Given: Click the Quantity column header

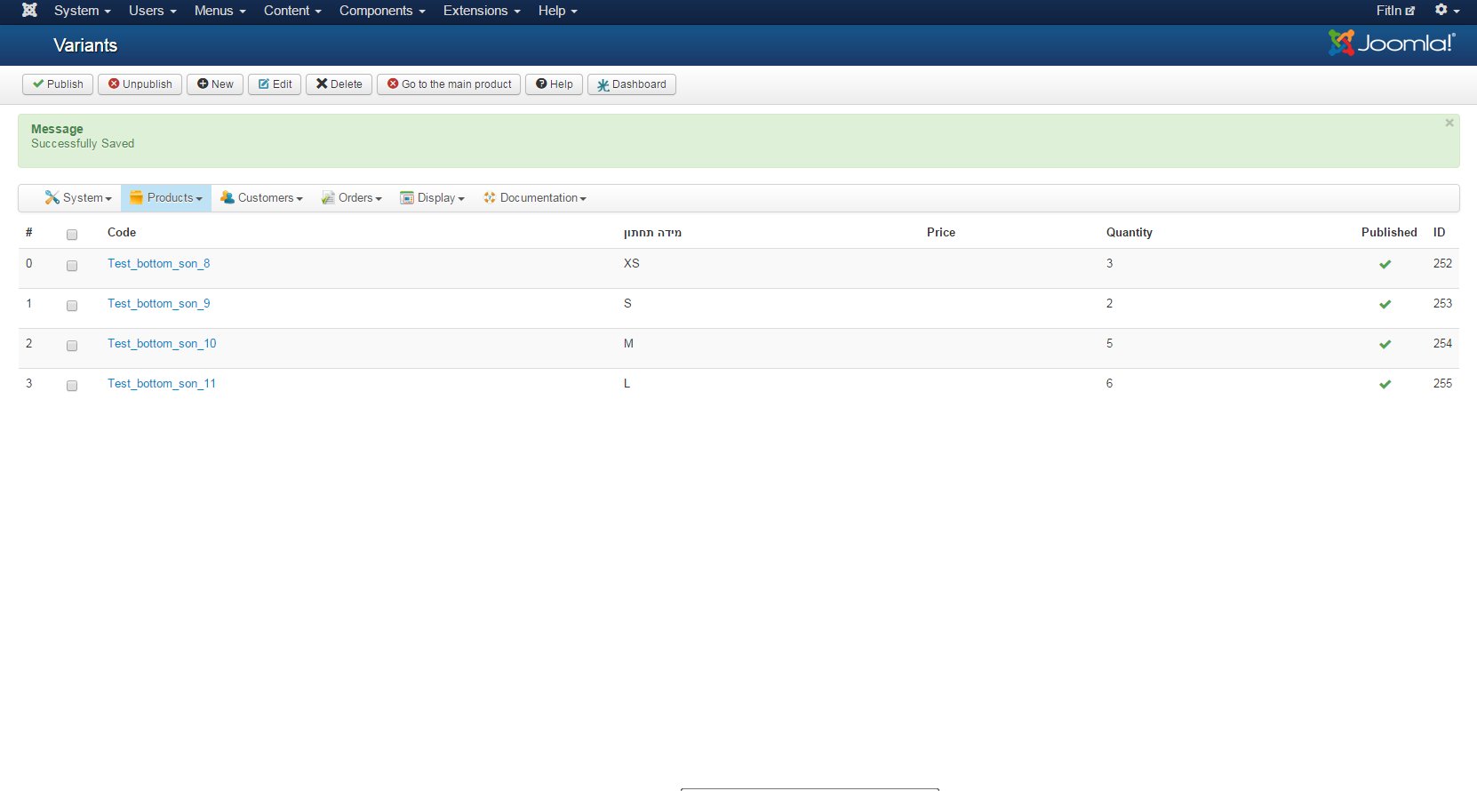Looking at the screenshot, I should point(1130,233).
